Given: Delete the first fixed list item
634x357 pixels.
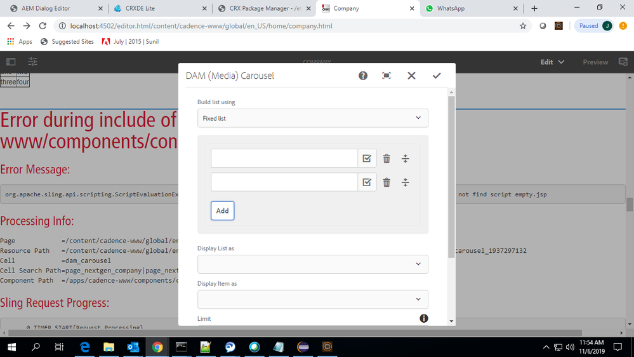Looking at the screenshot, I should 386,159.
